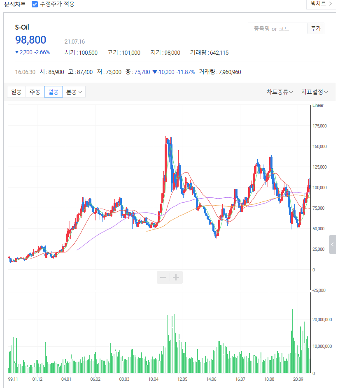Click the closing value 75,700
The image size is (340, 389).
[x=142, y=72]
